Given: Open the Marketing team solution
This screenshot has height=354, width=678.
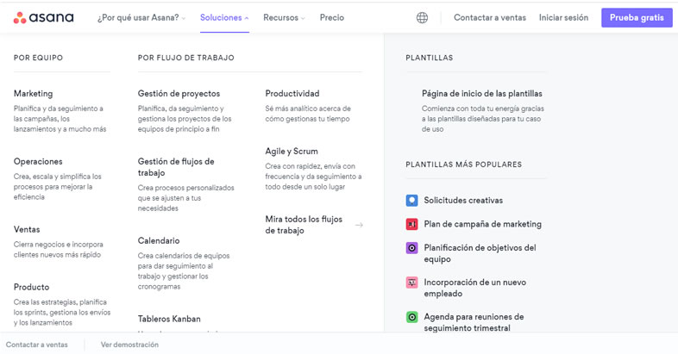Looking at the screenshot, I should (34, 93).
